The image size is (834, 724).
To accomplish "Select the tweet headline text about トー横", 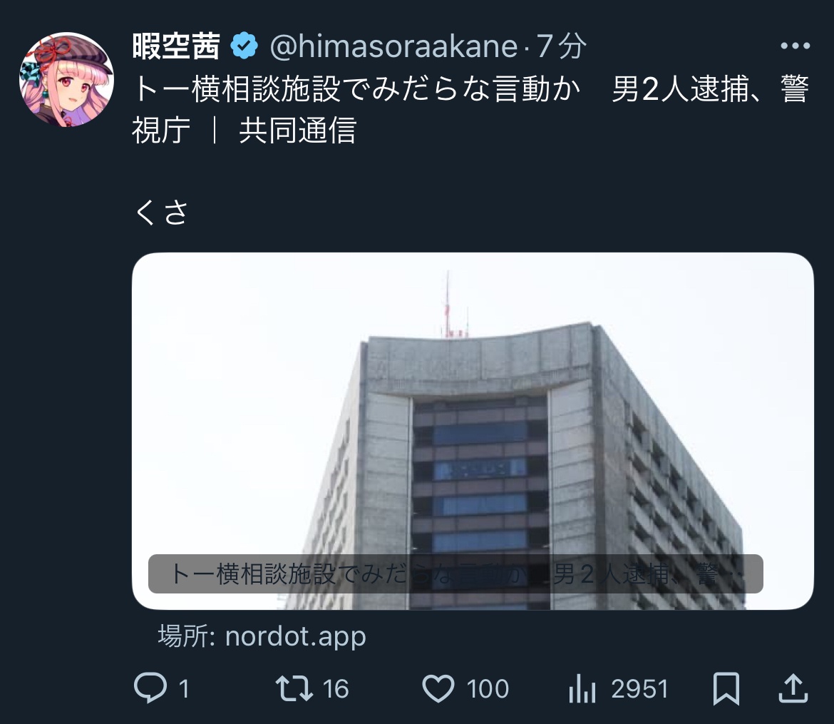I will click(470, 109).
